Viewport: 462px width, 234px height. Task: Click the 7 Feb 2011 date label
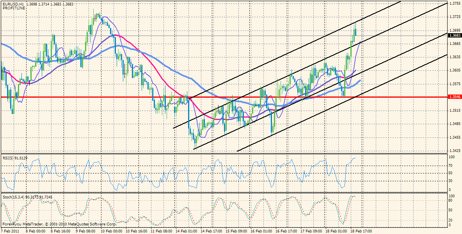[x=10, y=231]
